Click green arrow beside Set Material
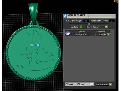 click(111, 84)
